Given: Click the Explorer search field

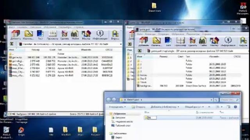Looking at the screenshot, I should pos(230,100).
